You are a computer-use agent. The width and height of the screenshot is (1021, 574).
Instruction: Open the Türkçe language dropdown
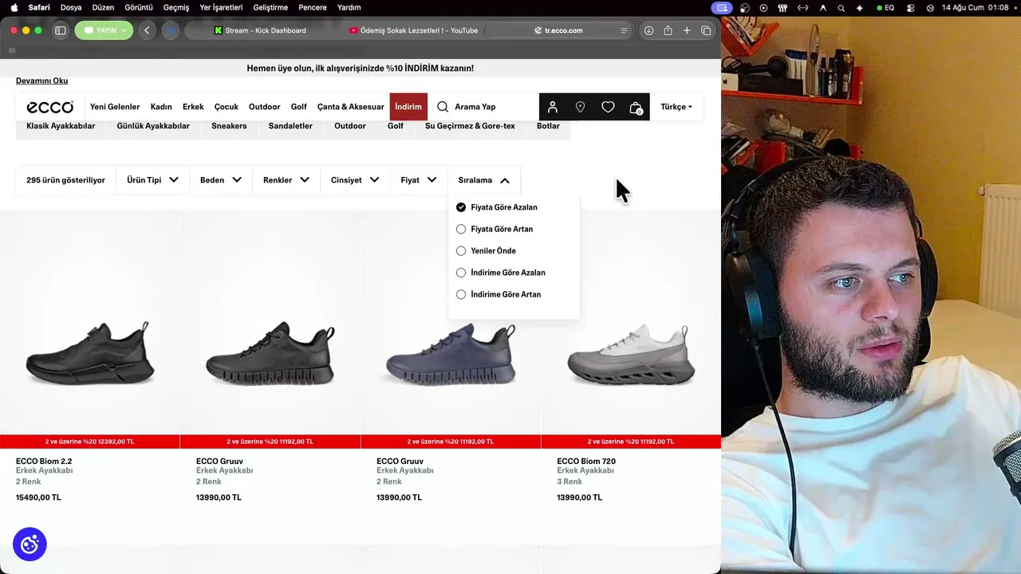[x=676, y=107]
